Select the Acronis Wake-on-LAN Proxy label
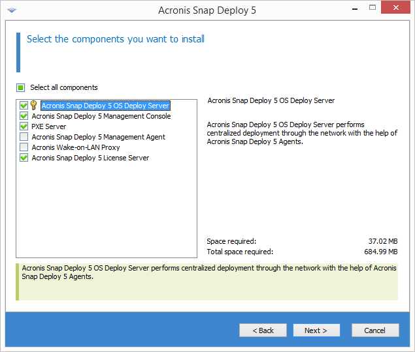This screenshot has width=415, height=352. [x=76, y=147]
